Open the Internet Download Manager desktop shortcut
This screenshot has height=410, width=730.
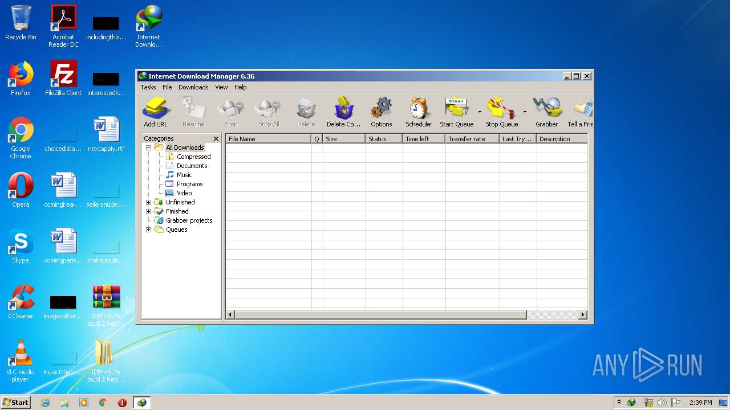pos(148,27)
